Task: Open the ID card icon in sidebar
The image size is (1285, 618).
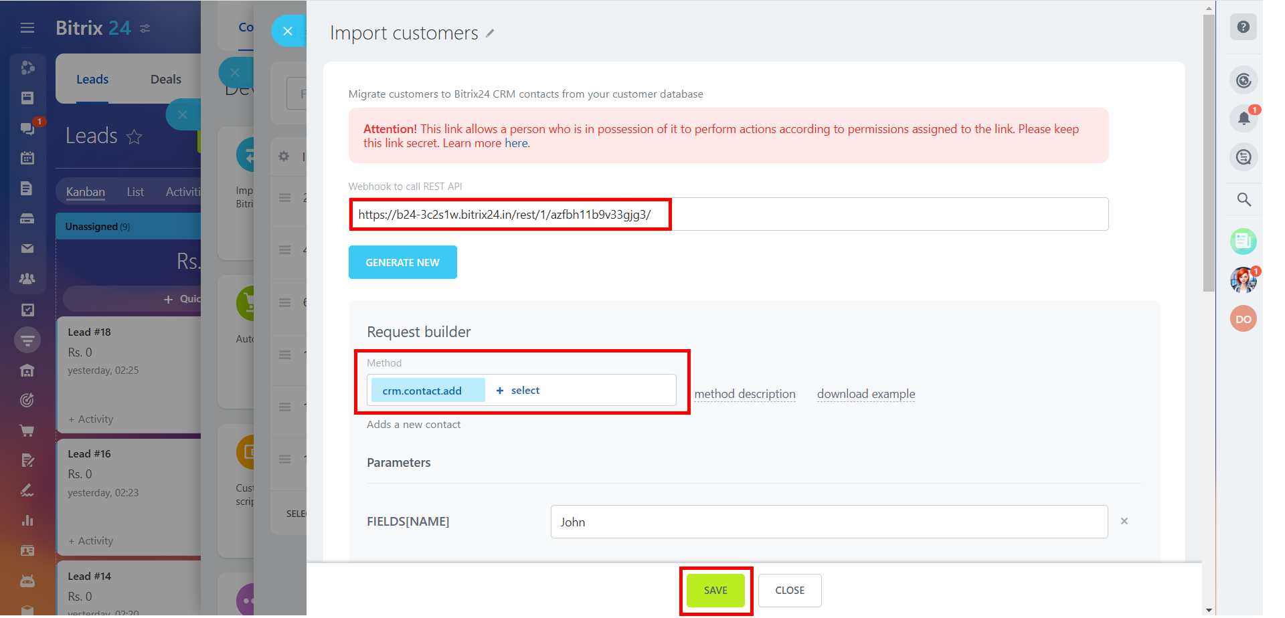Action: tap(27, 550)
